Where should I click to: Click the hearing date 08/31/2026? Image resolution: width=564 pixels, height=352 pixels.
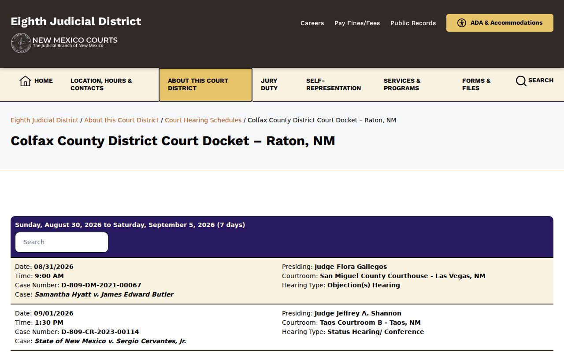(x=54, y=267)
